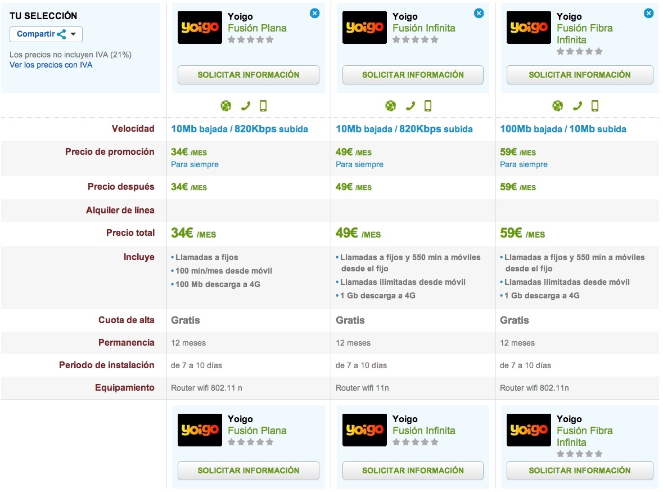Click Ver los precios con IVA link
The image size is (663, 492).
click(x=51, y=65)
